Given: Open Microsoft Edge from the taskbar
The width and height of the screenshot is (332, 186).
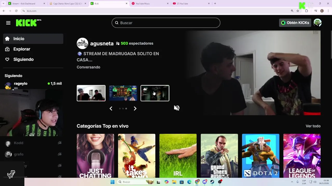Looking at the screenshot, I should point(189,182).
